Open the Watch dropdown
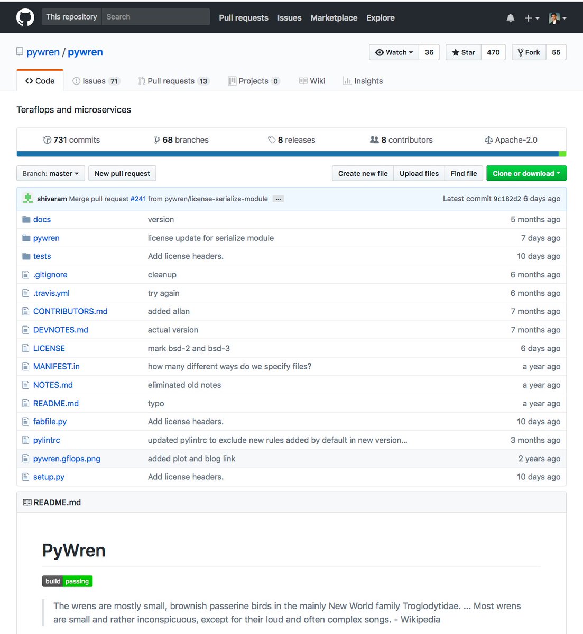Image resolution: width=583 pixels, height=634 pixels. click(394, 52)
